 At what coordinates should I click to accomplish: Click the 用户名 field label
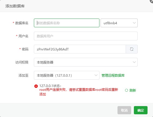(23, 36)
